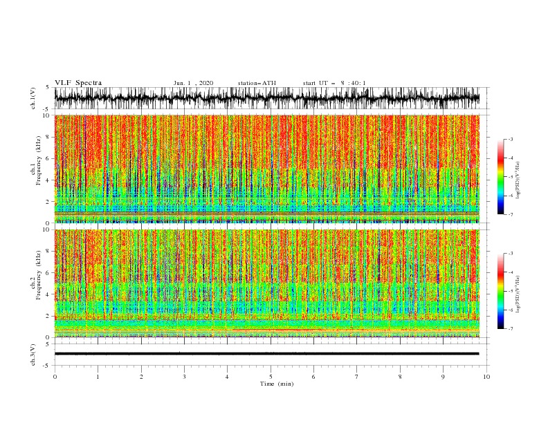Click the flat ch.3 voltage trace
This screenshot has width=548, height=423.
[266, 354]
